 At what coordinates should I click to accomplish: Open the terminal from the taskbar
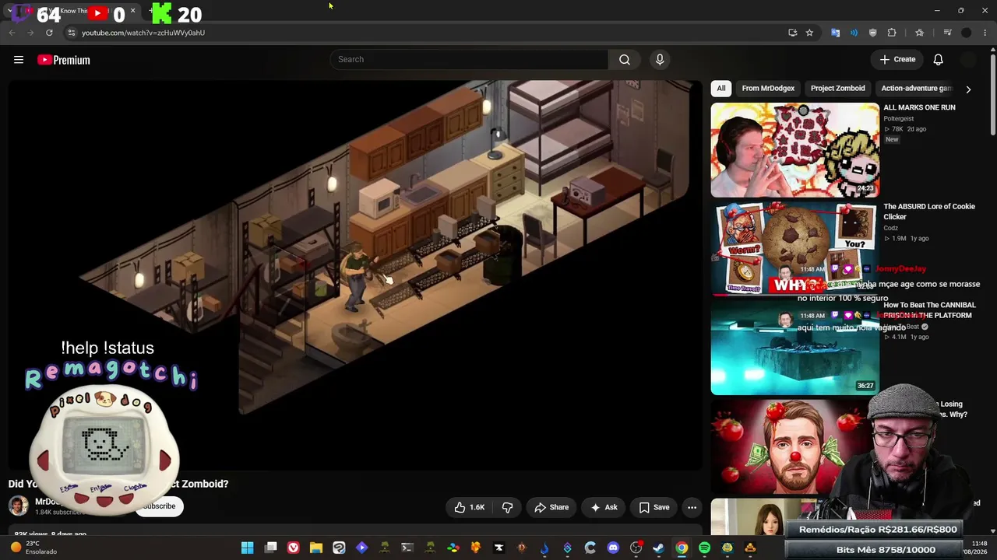coord(407,548)
